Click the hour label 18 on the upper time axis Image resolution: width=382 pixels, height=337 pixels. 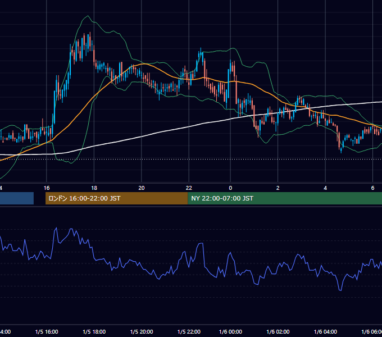click(94, 188)
